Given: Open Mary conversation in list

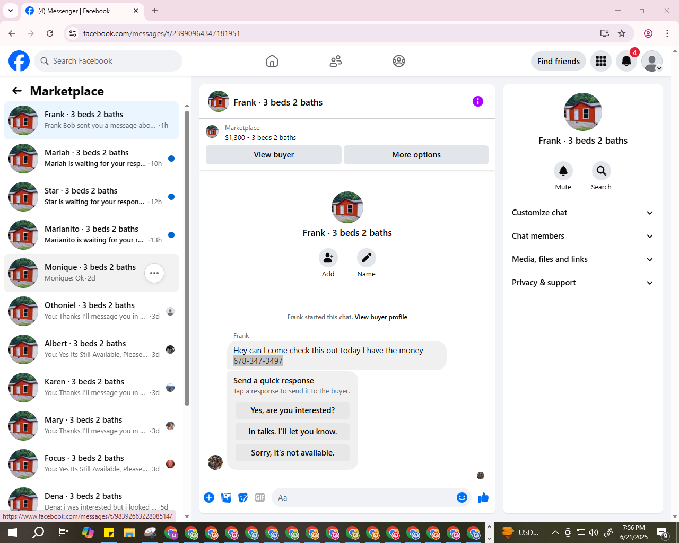Looking at the screenshot, I should 91,426.
